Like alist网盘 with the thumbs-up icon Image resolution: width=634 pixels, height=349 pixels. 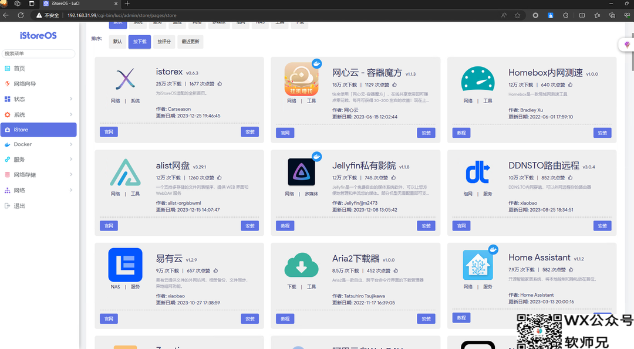219,178
